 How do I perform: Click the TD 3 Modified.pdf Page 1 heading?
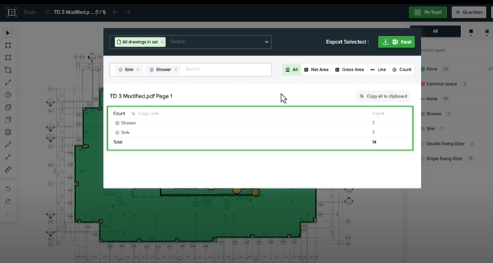tap(141, 96)
